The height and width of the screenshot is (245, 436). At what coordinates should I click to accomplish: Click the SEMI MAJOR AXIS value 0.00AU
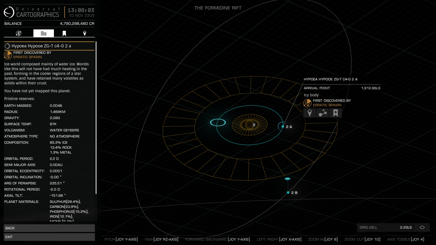(56, 165)
